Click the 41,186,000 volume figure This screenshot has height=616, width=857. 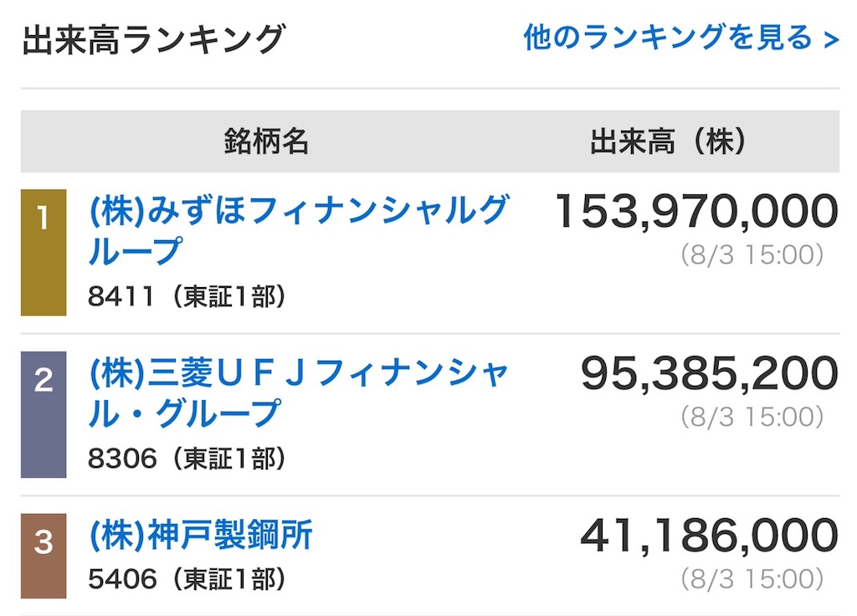[709, 536]
